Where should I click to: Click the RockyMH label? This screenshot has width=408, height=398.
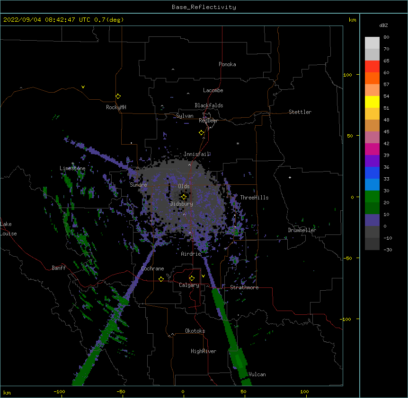(116, 107)
